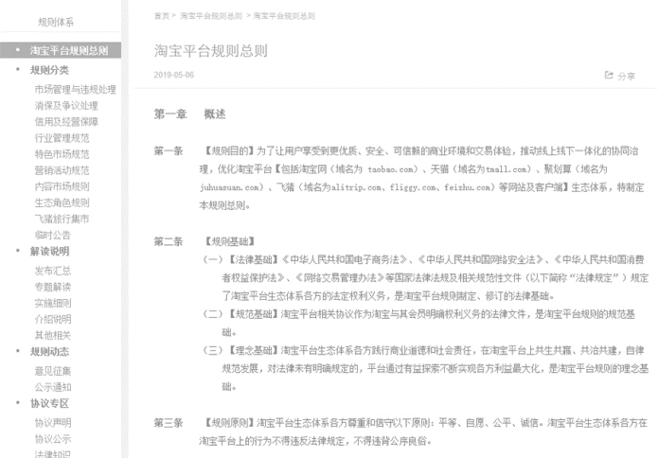
Task: Click the 【规则基础】 heading text
Action: (x=229, y=241)
